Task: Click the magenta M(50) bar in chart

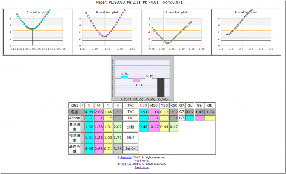Action: point(136,80)
